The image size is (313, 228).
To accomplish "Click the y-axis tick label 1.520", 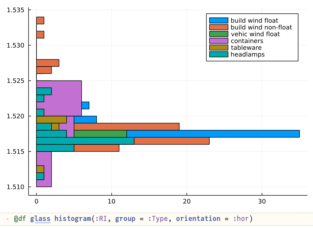I will pyautogui.click(x=16, y=116).
